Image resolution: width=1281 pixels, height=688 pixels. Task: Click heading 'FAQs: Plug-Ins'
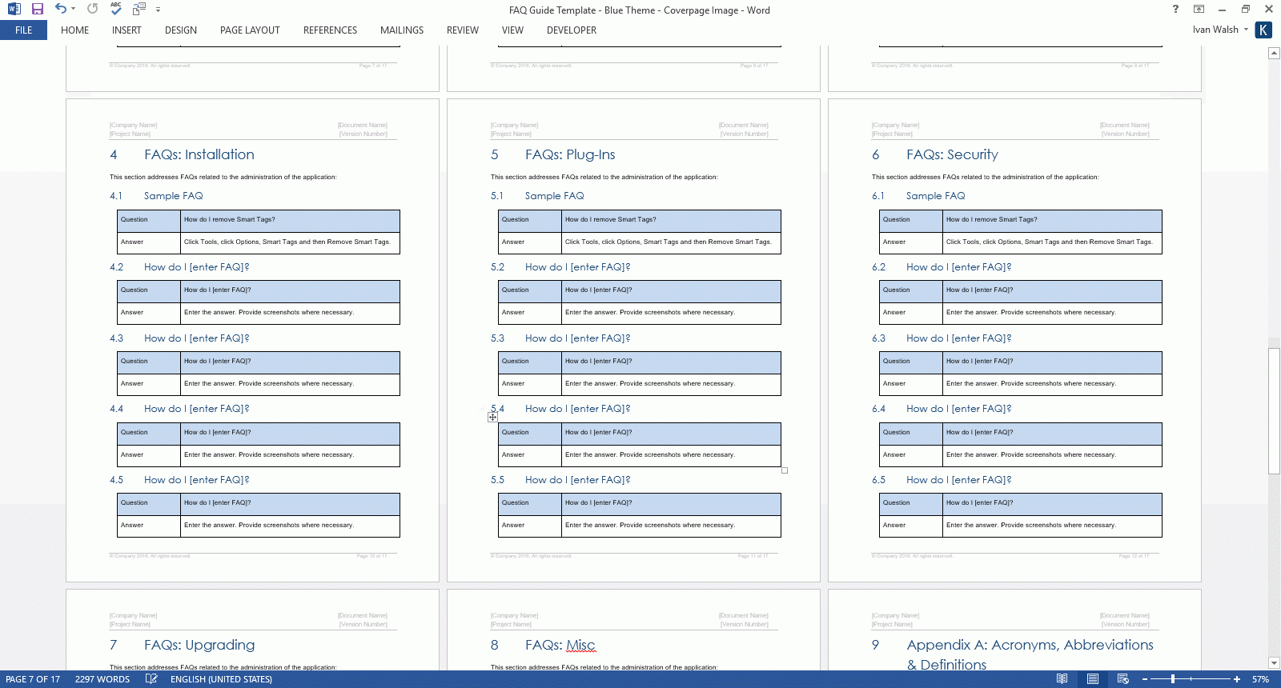tap(570, 154)
